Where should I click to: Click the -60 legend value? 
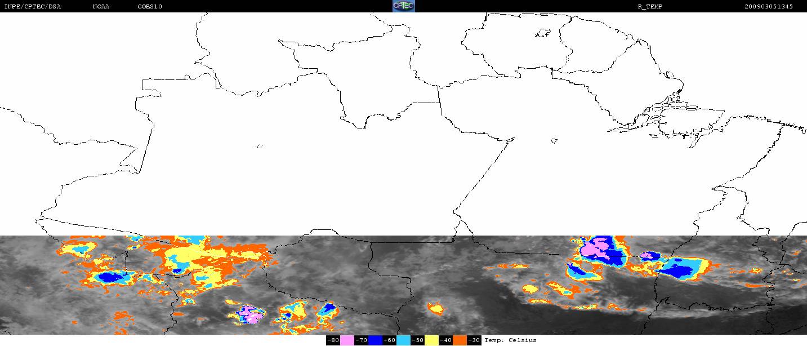pyautogui.click(x=390, y=340)
